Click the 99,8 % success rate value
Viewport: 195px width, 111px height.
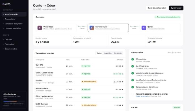tap(115, 42)
